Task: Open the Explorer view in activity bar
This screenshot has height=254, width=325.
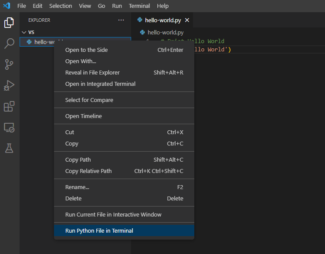Action: tap(9, 23)
